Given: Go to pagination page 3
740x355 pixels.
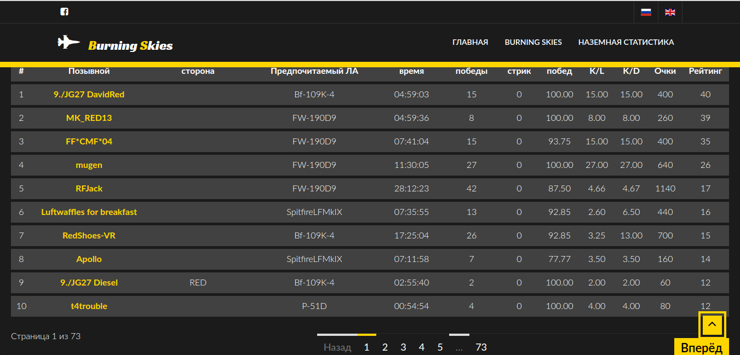Looking at the screenshot, I should tap(403, 347).
